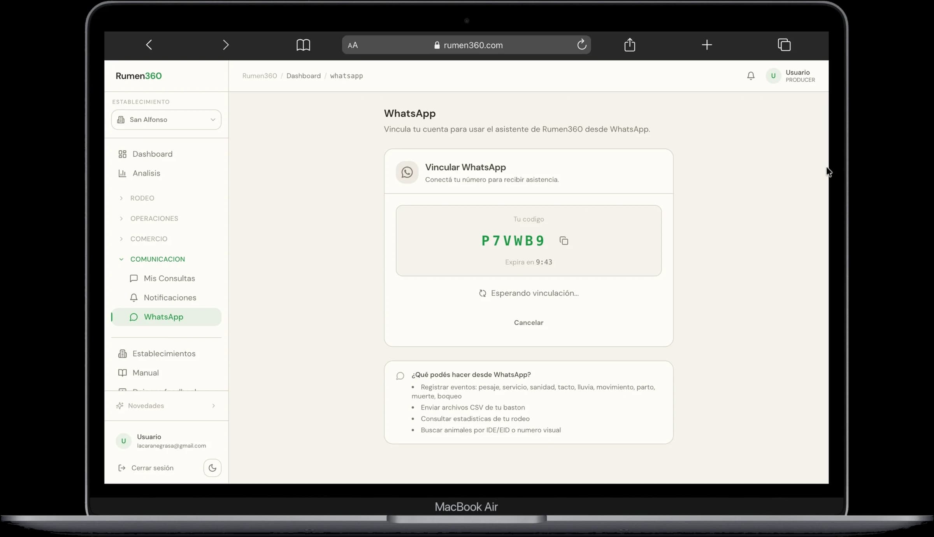Click chat bubble icon beside ¿Qué podés hacer

pos(400,376)
